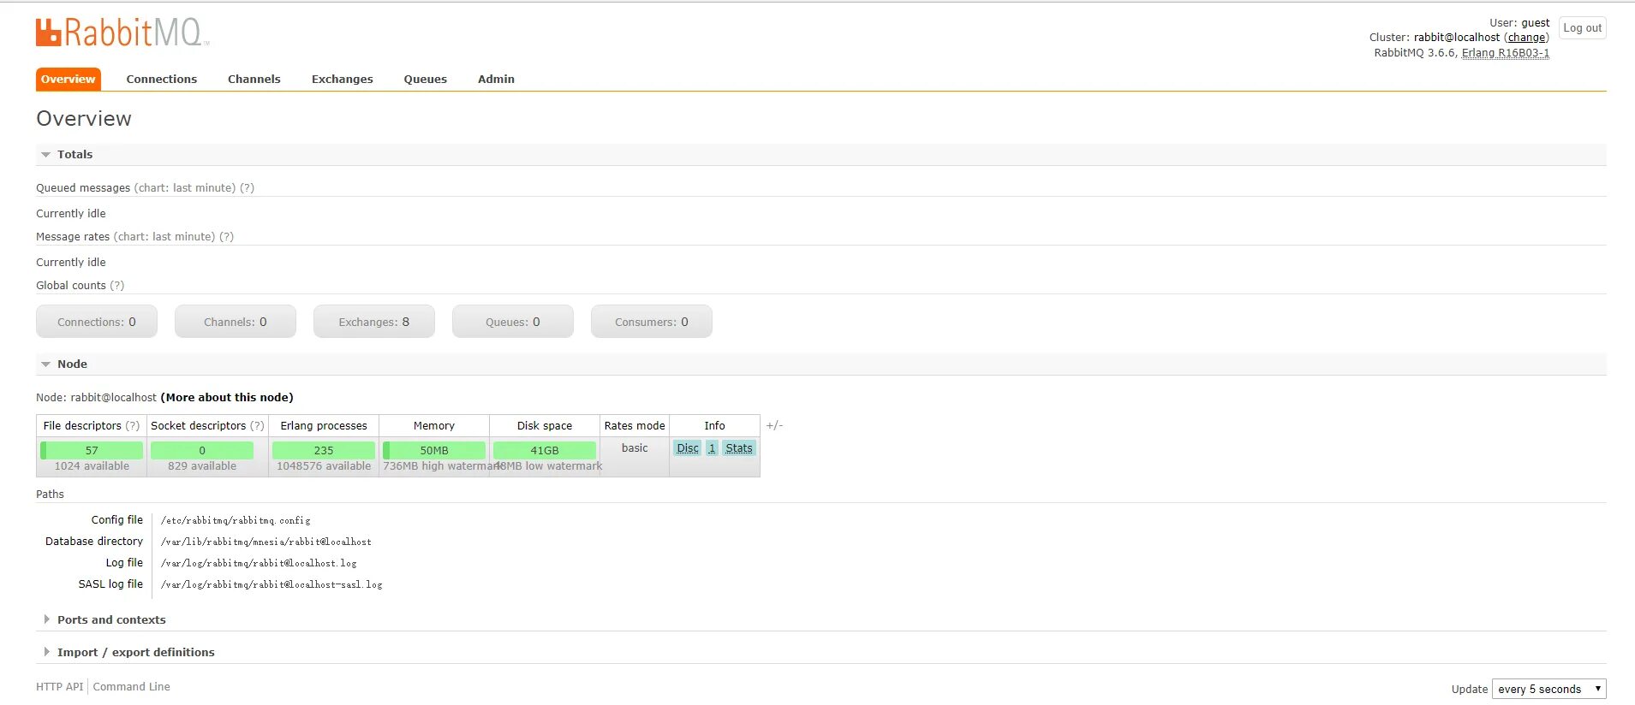This screenshot has height=705, width=1635.
Task: Click the Memory 50MB usage bar
Action: pyautogui.click(x=434, y=450)
